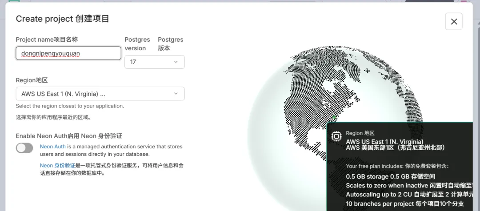The width and height of the screenshot is (480, 211).
Task: Click 'Your free plan includes' label
Action: 397,166
